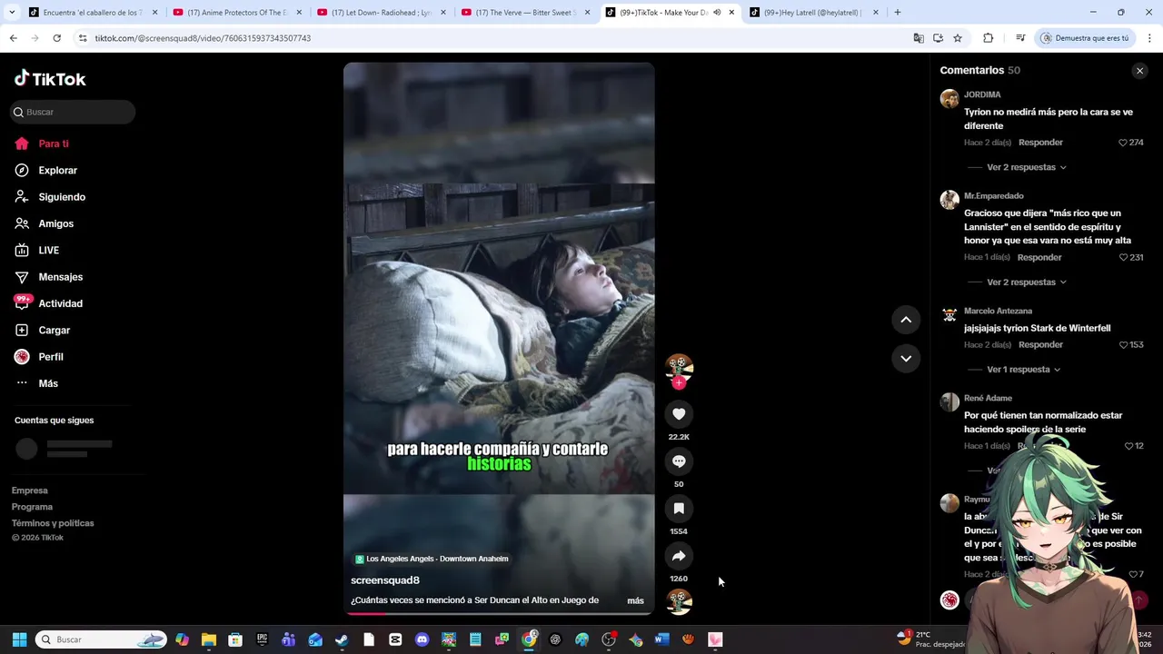Expand Términos y políticas footer section
The image size is (1163, 654).
pos(53,523)
